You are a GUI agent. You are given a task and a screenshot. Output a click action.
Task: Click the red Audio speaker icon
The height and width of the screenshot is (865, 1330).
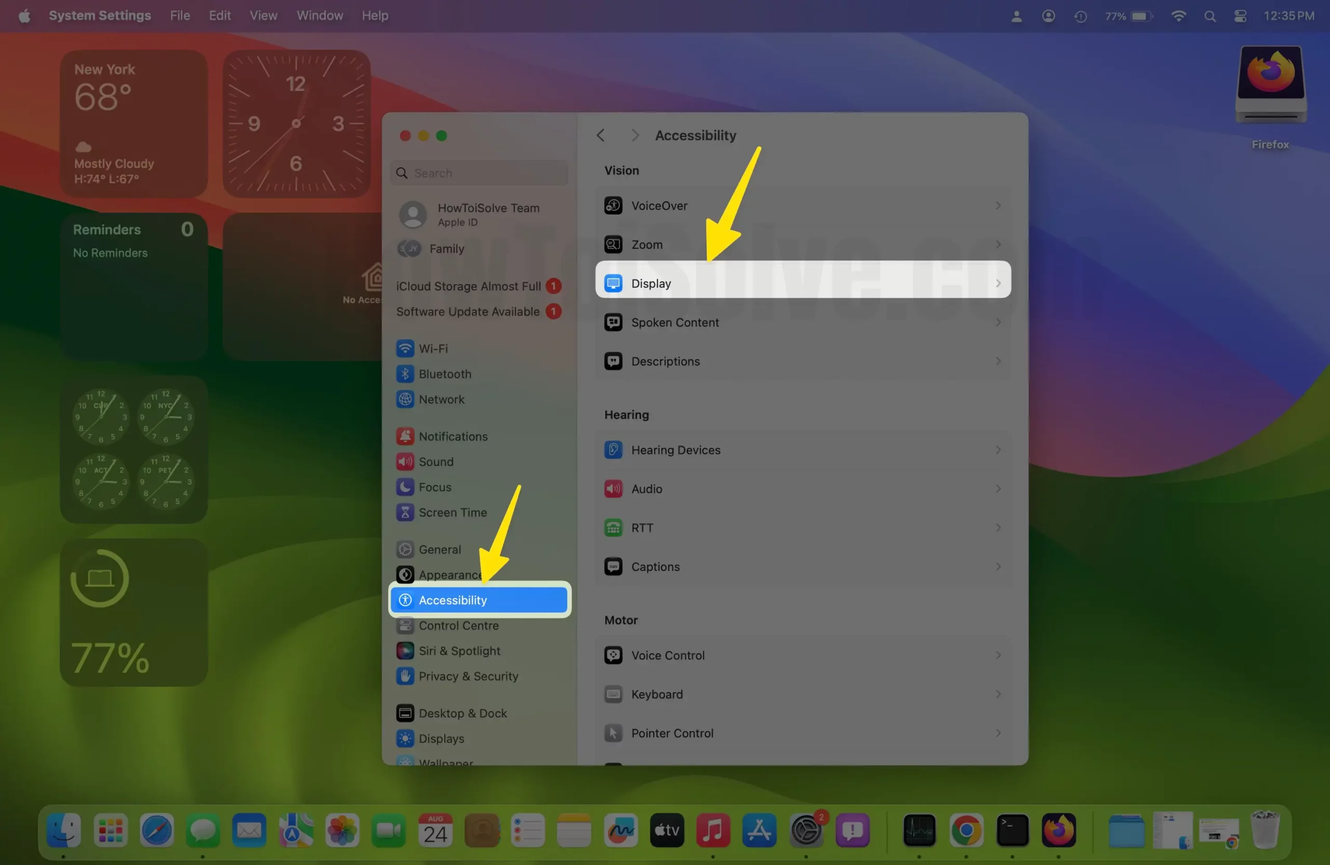coord(613,489)
